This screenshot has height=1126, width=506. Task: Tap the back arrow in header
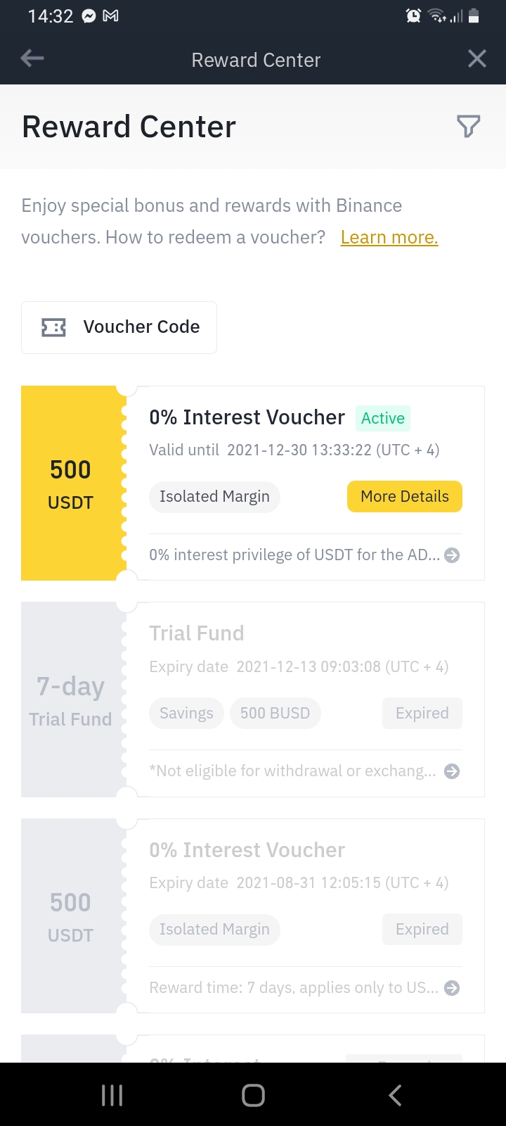point(32,59)
